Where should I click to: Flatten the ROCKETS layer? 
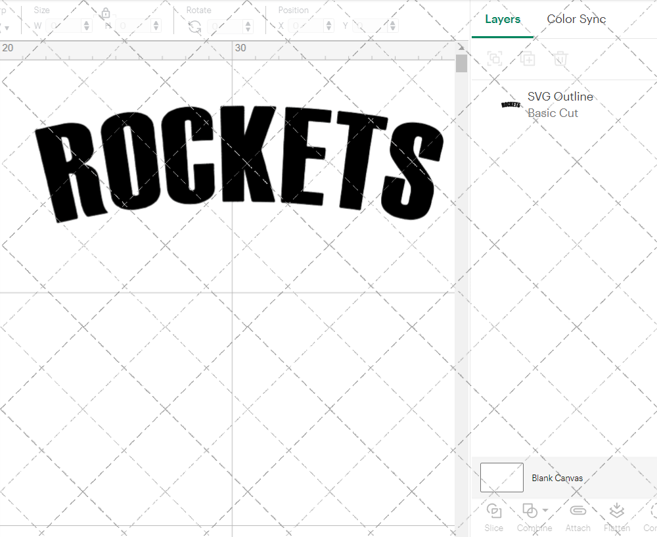pyautogui.click(x=616, y=516)
